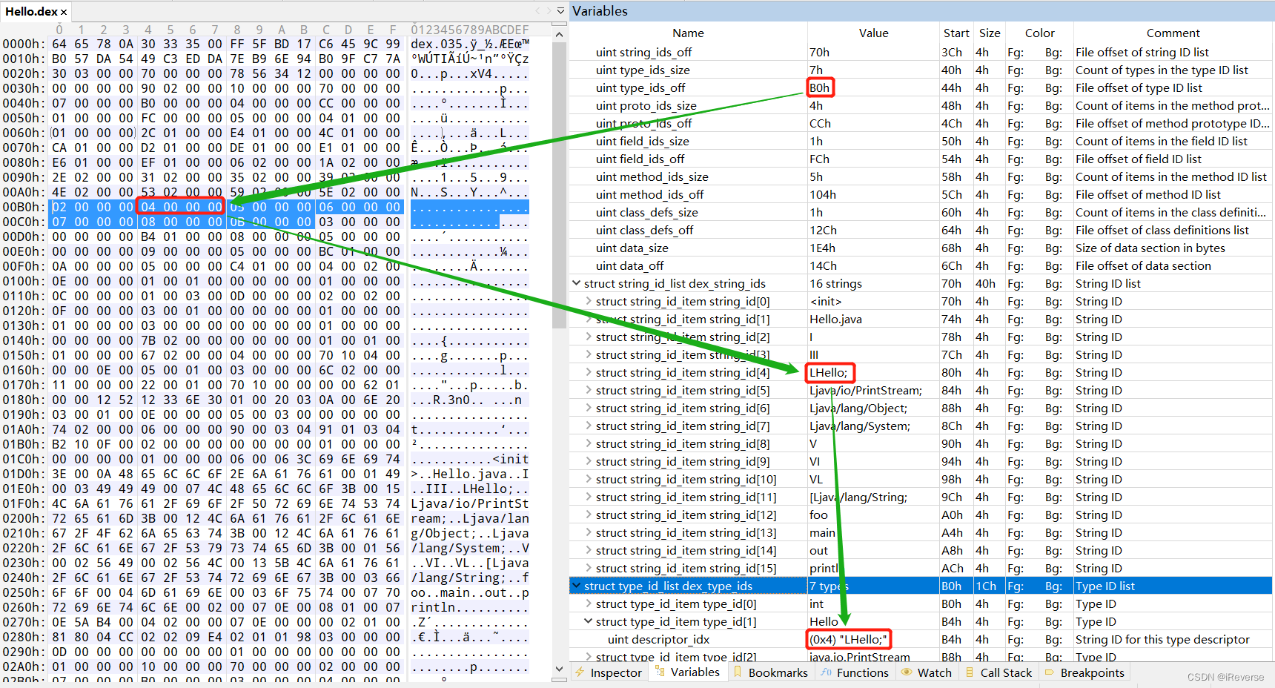Click the Size column header
The width and height of the screenshot is (1275, 688).
pos(990,33)
